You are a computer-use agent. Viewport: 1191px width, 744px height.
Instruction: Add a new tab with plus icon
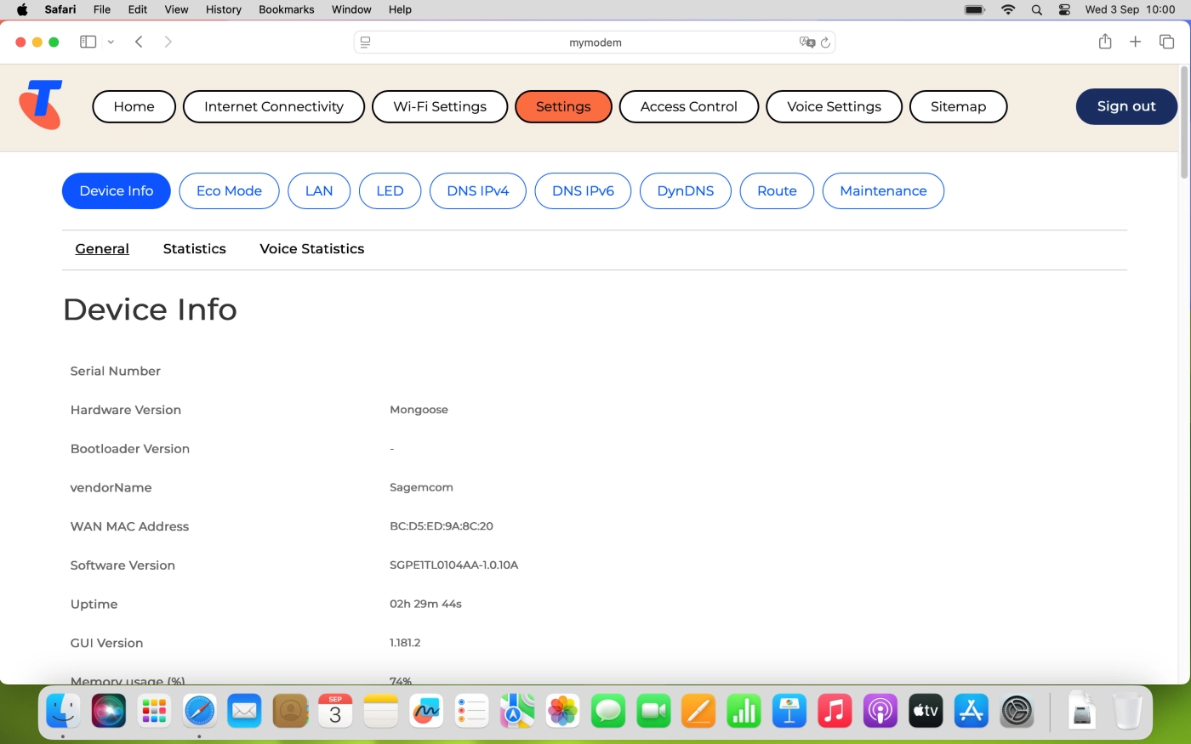tap(1135, 42)
